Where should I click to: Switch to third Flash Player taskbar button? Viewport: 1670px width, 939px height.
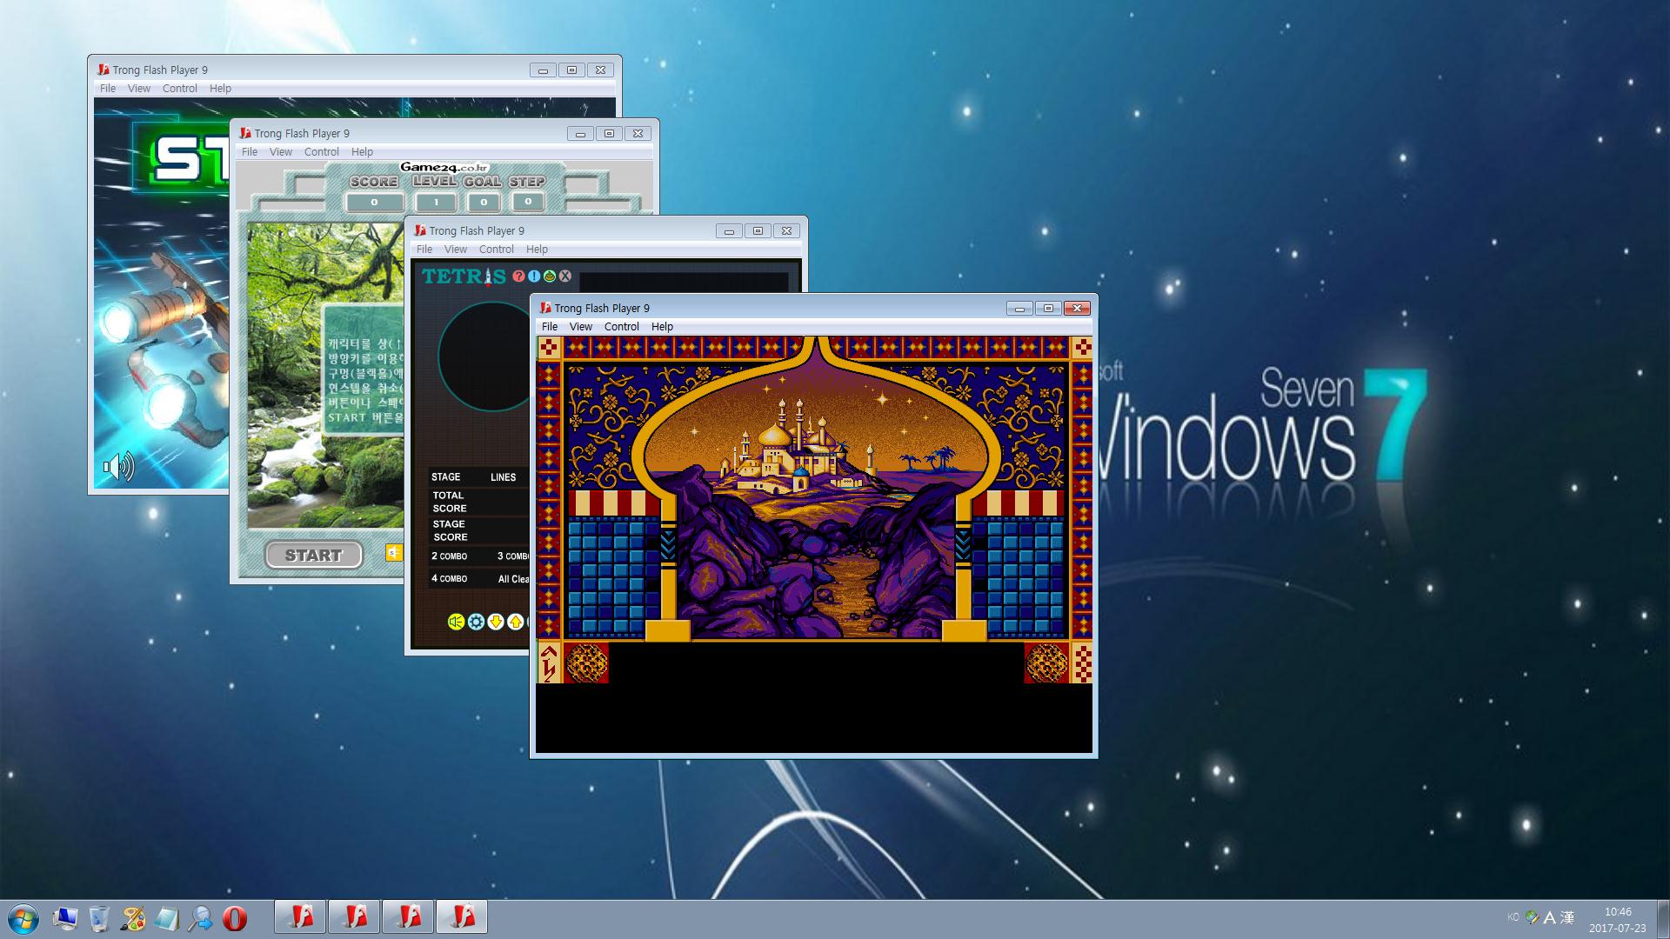coord(409,917)
